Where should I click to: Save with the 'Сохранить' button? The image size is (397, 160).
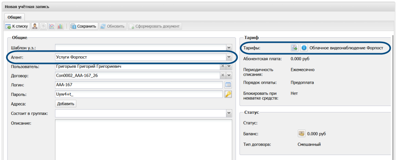tap(84, 26)
